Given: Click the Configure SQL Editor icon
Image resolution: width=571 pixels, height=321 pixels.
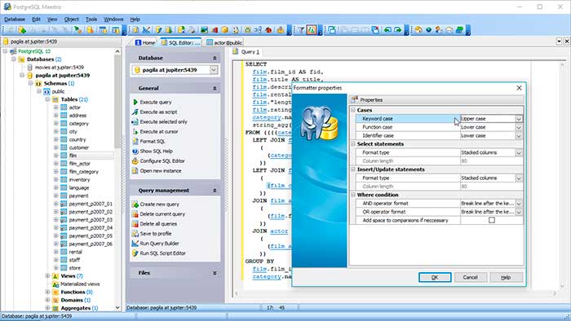Looking at the screenshot, I should (x=135, y=161).
